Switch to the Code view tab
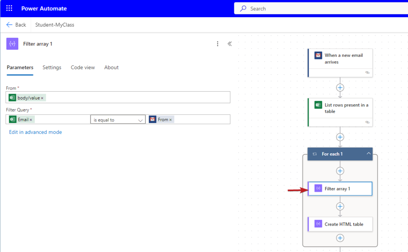The width and height of the screenshot is (408, 252). [x=83, y=67]
